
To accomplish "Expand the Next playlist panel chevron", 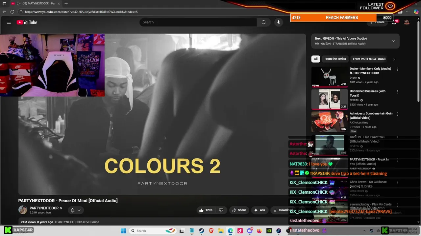I will coord(393,41).
